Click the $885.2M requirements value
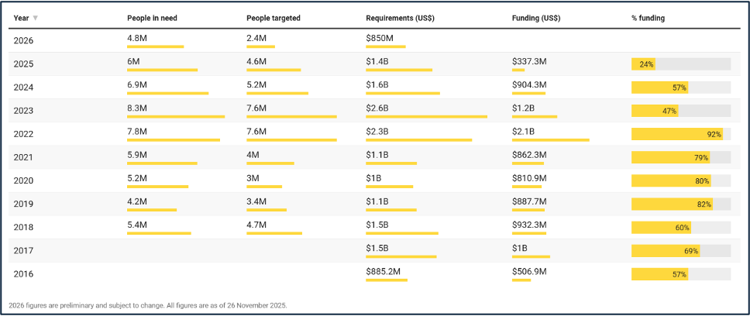 point(383,270)
